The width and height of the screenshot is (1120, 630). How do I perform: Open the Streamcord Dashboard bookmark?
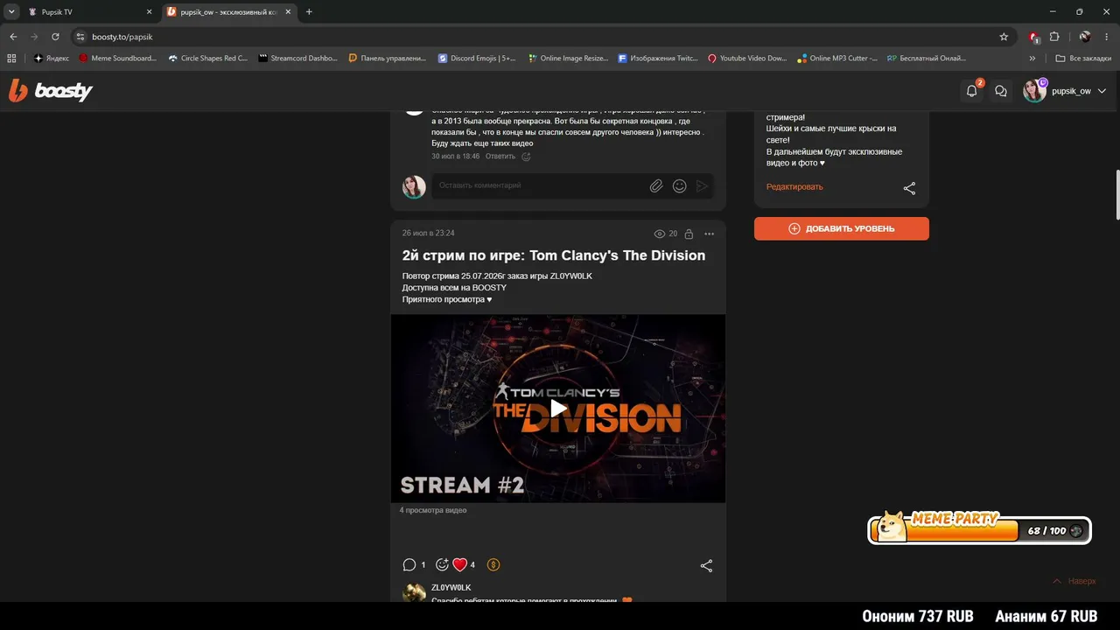point(297,59)
